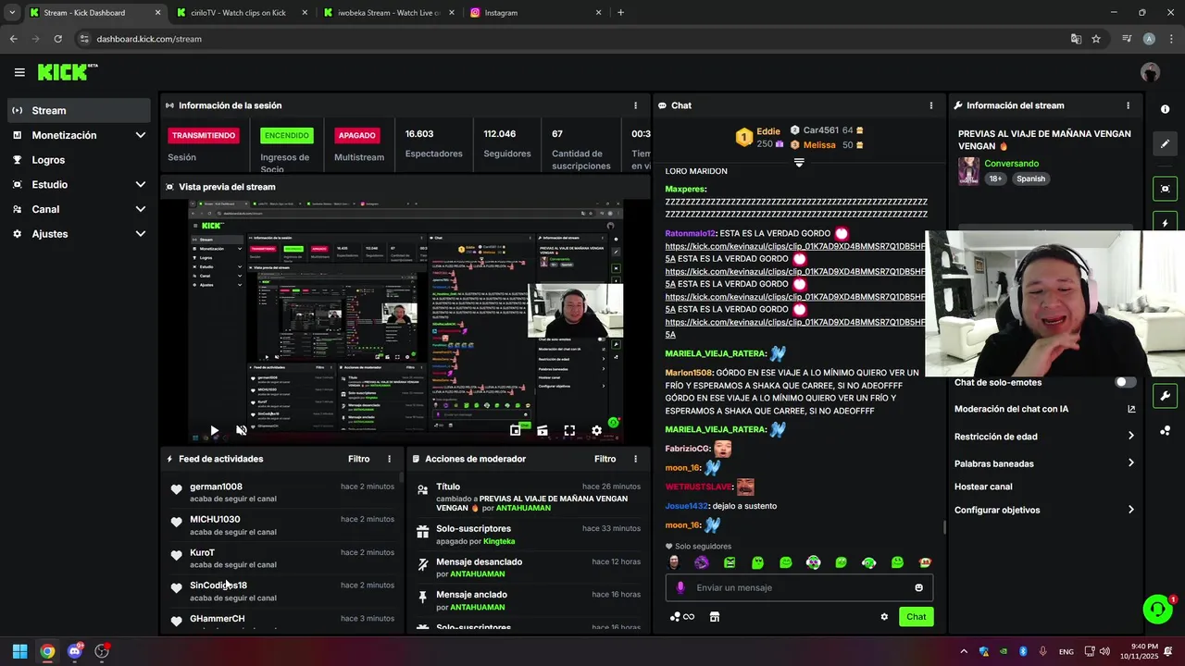The image size is (1185, 666).
Task: Pick the purple emote in quick bar
Action: point(702,562)
